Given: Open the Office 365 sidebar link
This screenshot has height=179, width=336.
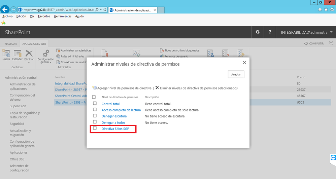Looking at the screenshot, I should coord(17,159).
